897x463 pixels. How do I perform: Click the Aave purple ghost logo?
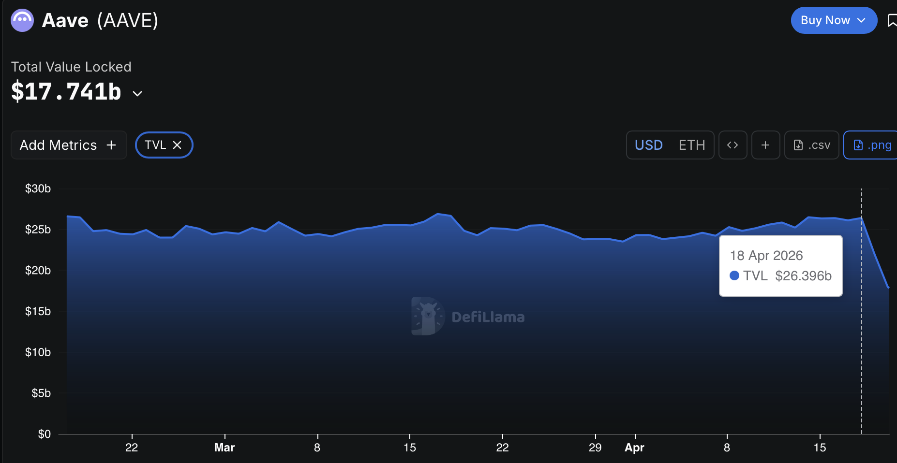click(22, 20)
